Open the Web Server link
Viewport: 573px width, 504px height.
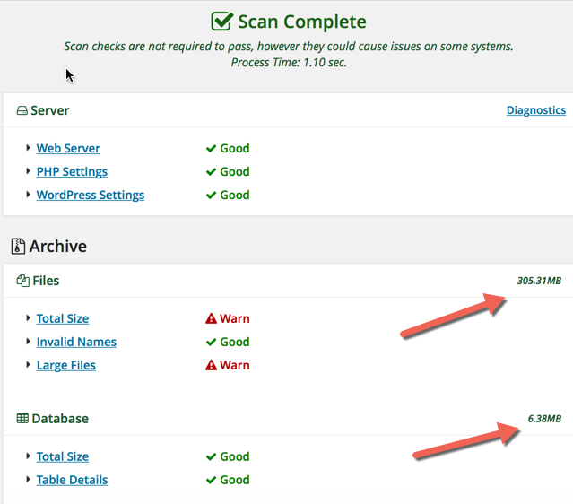[x=68, y=149]
